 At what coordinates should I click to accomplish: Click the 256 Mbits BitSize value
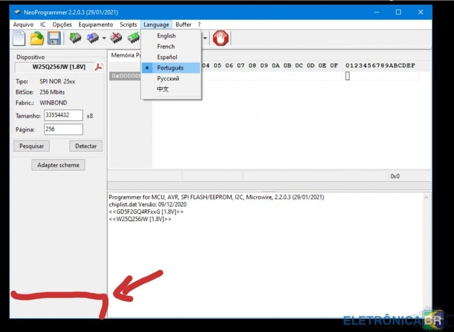click(52, 92)
